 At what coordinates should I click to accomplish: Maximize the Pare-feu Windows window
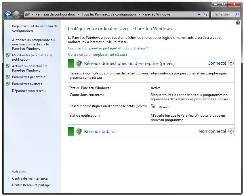click(x=224, y=4)
